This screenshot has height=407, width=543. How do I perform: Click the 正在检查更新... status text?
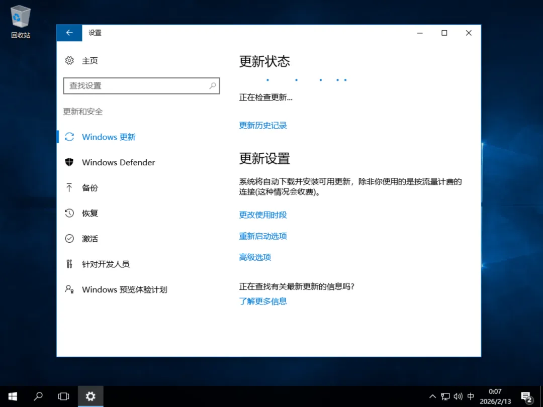tap(265, 97)
